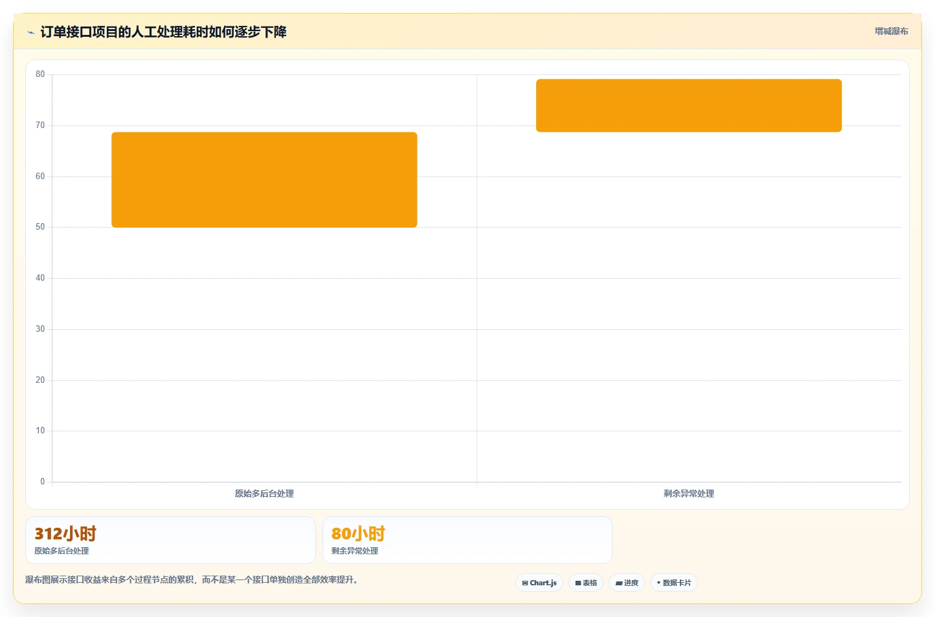The height and width of the screenshot is (617, 935).
Task: Click the x-axis label 剩余异常处理
Action: (689, 493)
